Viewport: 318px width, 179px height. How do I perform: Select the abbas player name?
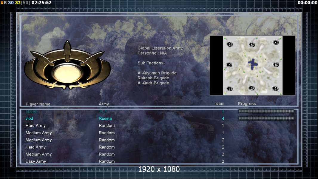pos(31,111)
